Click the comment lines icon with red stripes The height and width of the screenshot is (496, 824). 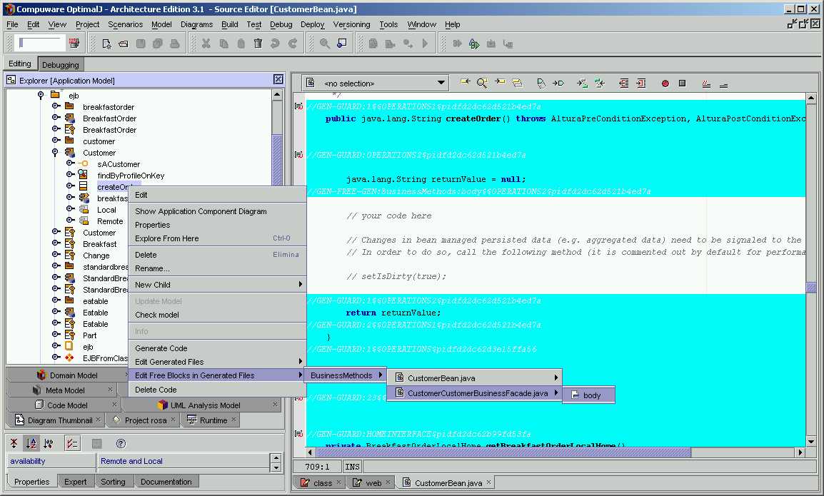(x=706, y=84)
